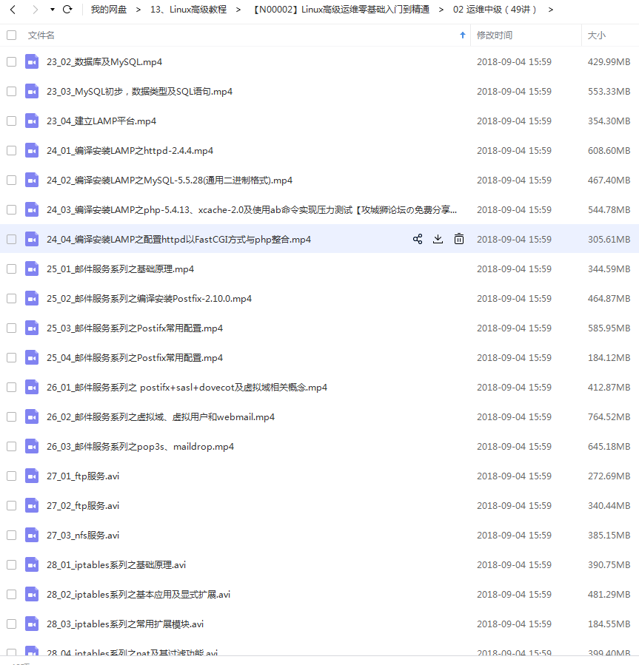Image resolution: width=639 pixels, height=665 pixels.
Task: Expand the arrow after 02 运维中级 breadcrumb
Action: coord(551,10)
